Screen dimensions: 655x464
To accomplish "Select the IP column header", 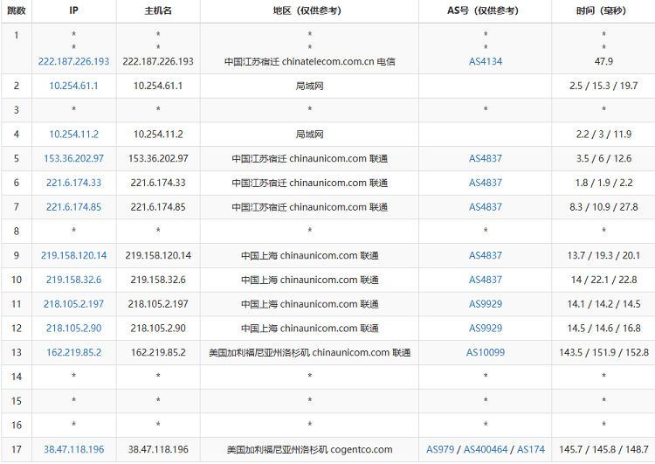I will [x=74, y=10].
